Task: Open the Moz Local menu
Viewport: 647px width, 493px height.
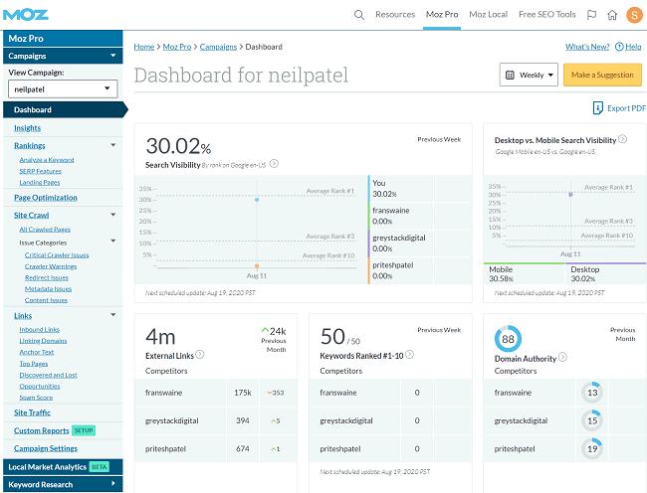Action: [488, 15]
